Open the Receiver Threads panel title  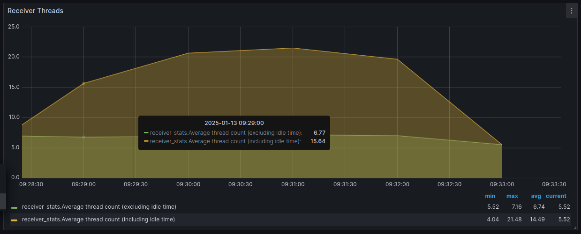tap(35, 11)
